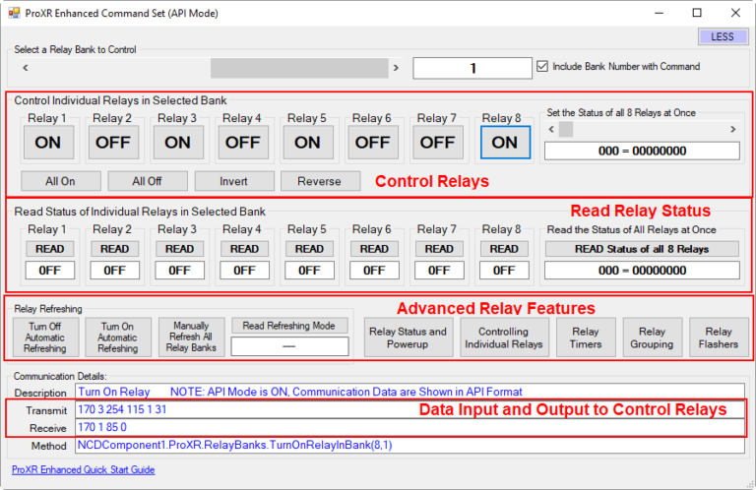Image resolution: width=756 pixels, height=490 pixels.
Task: Toggle Relay 1 ON button
Action: pos(47,142)
